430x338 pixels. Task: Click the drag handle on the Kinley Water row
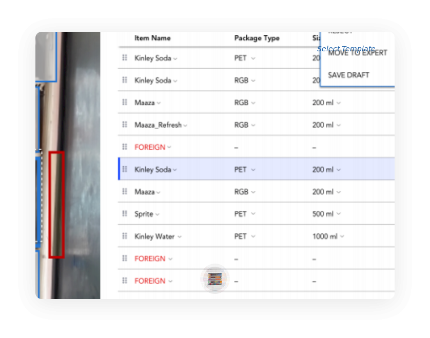(125, 236)
